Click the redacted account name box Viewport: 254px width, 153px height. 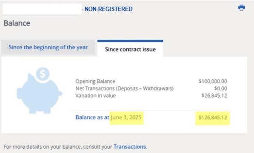(42, 9)
